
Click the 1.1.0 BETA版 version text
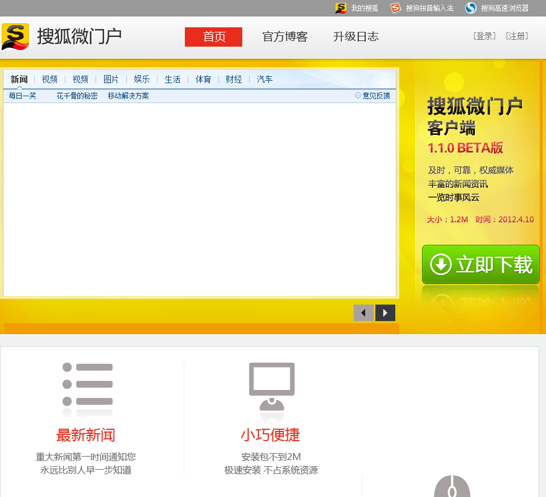tap(466, 148)
